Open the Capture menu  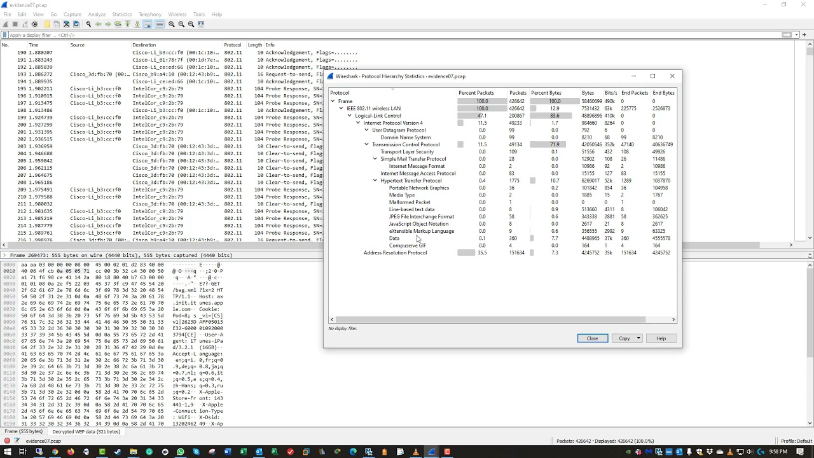(72, 14)
